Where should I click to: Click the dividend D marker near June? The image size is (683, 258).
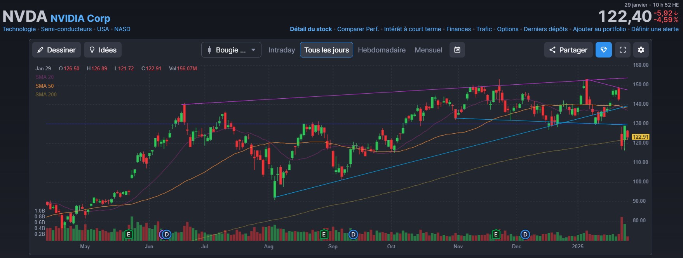[x=167, y=235]
